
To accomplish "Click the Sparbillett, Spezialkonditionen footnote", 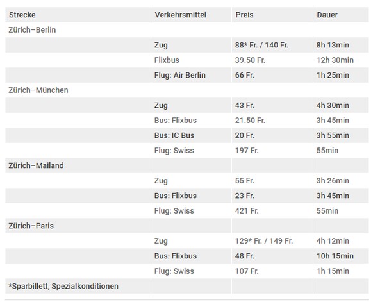I will 63,286.
